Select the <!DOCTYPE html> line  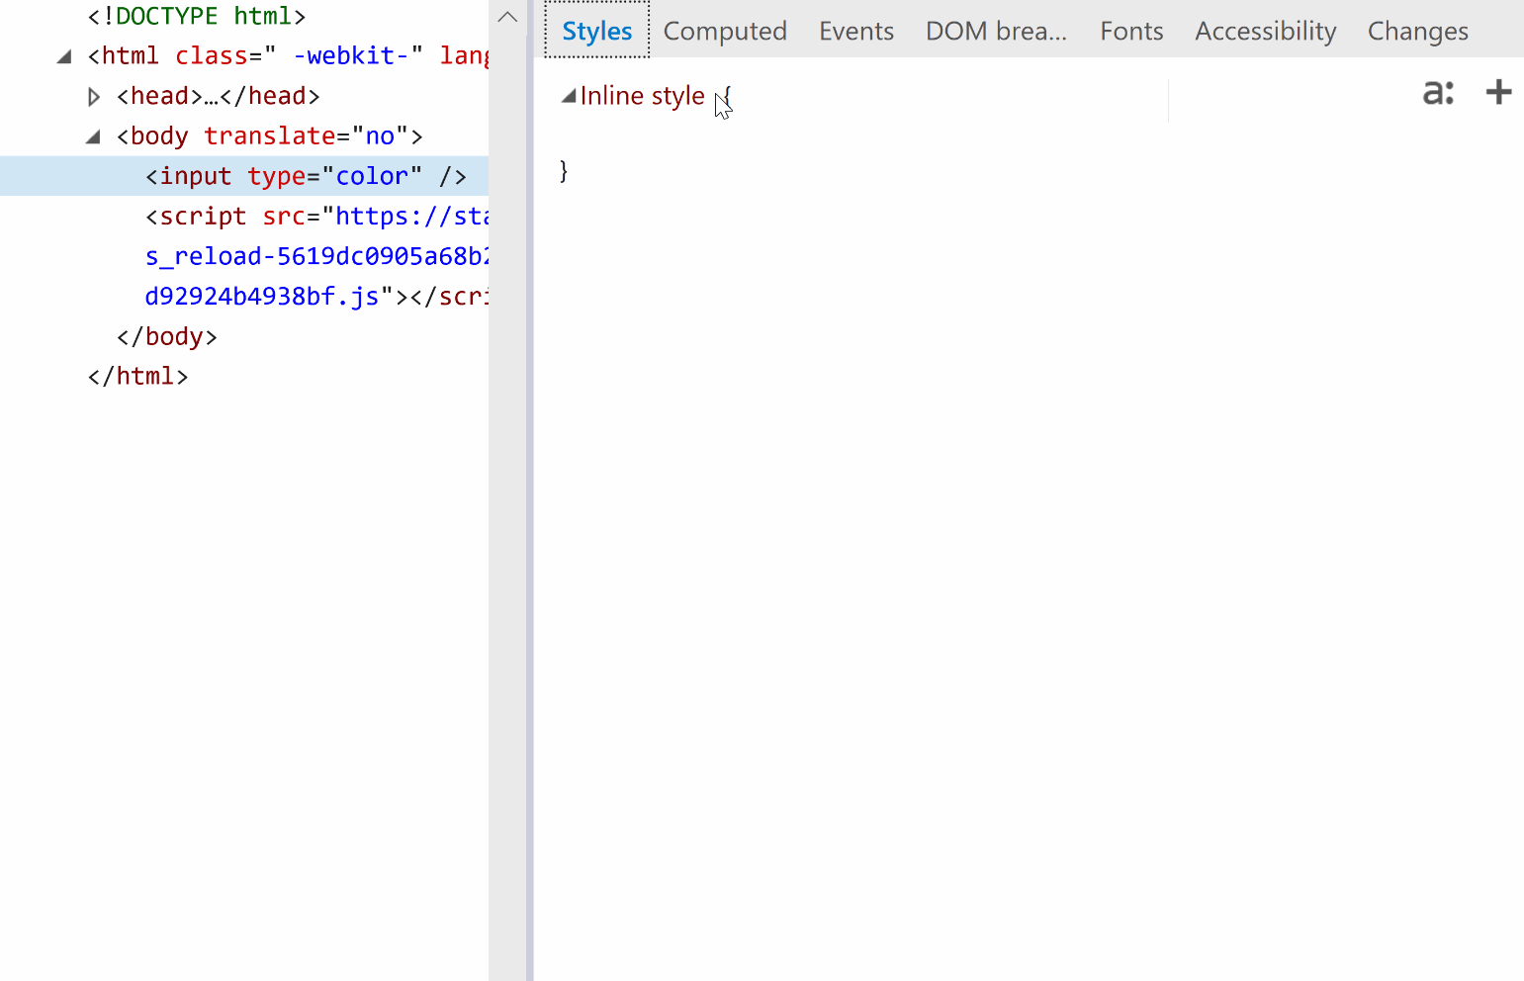[197, 17]
